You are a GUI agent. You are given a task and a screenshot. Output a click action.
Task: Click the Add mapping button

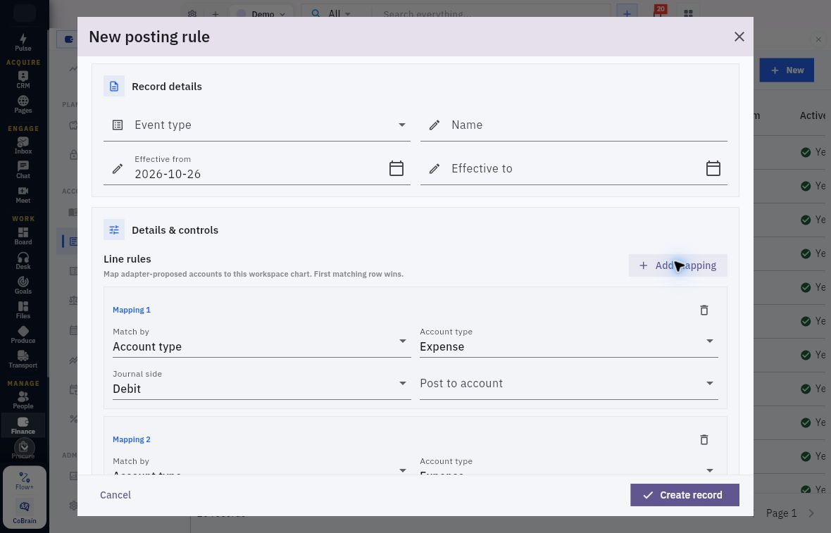678,265
